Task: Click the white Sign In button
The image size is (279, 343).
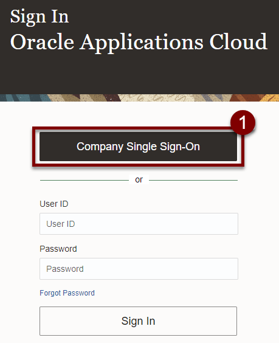Action: [x=138, y=321]
